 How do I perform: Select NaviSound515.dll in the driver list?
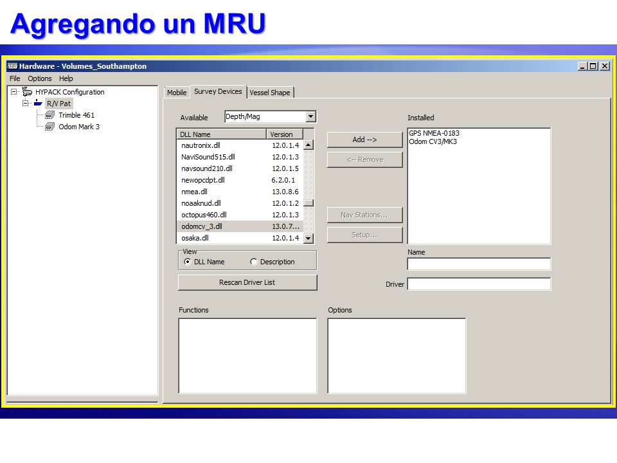(240, 157)
